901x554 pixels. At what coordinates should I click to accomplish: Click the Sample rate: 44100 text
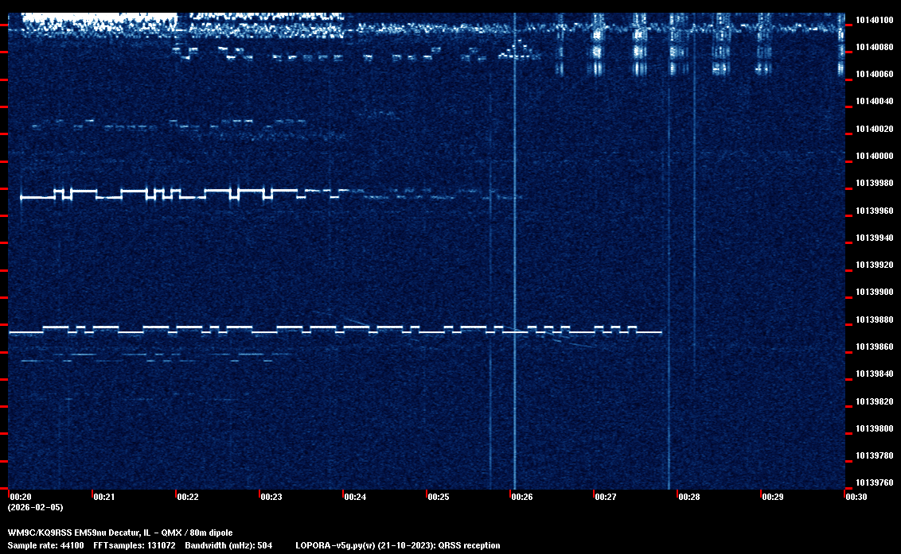45,545
